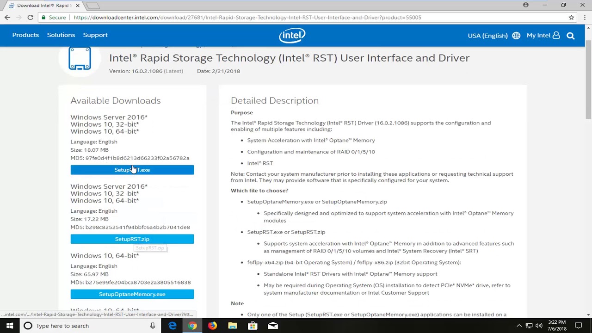Screen dimensions: 592x333
Task: Click the page title Intel Rapid Storage Technology
Action: coord(289,58)
